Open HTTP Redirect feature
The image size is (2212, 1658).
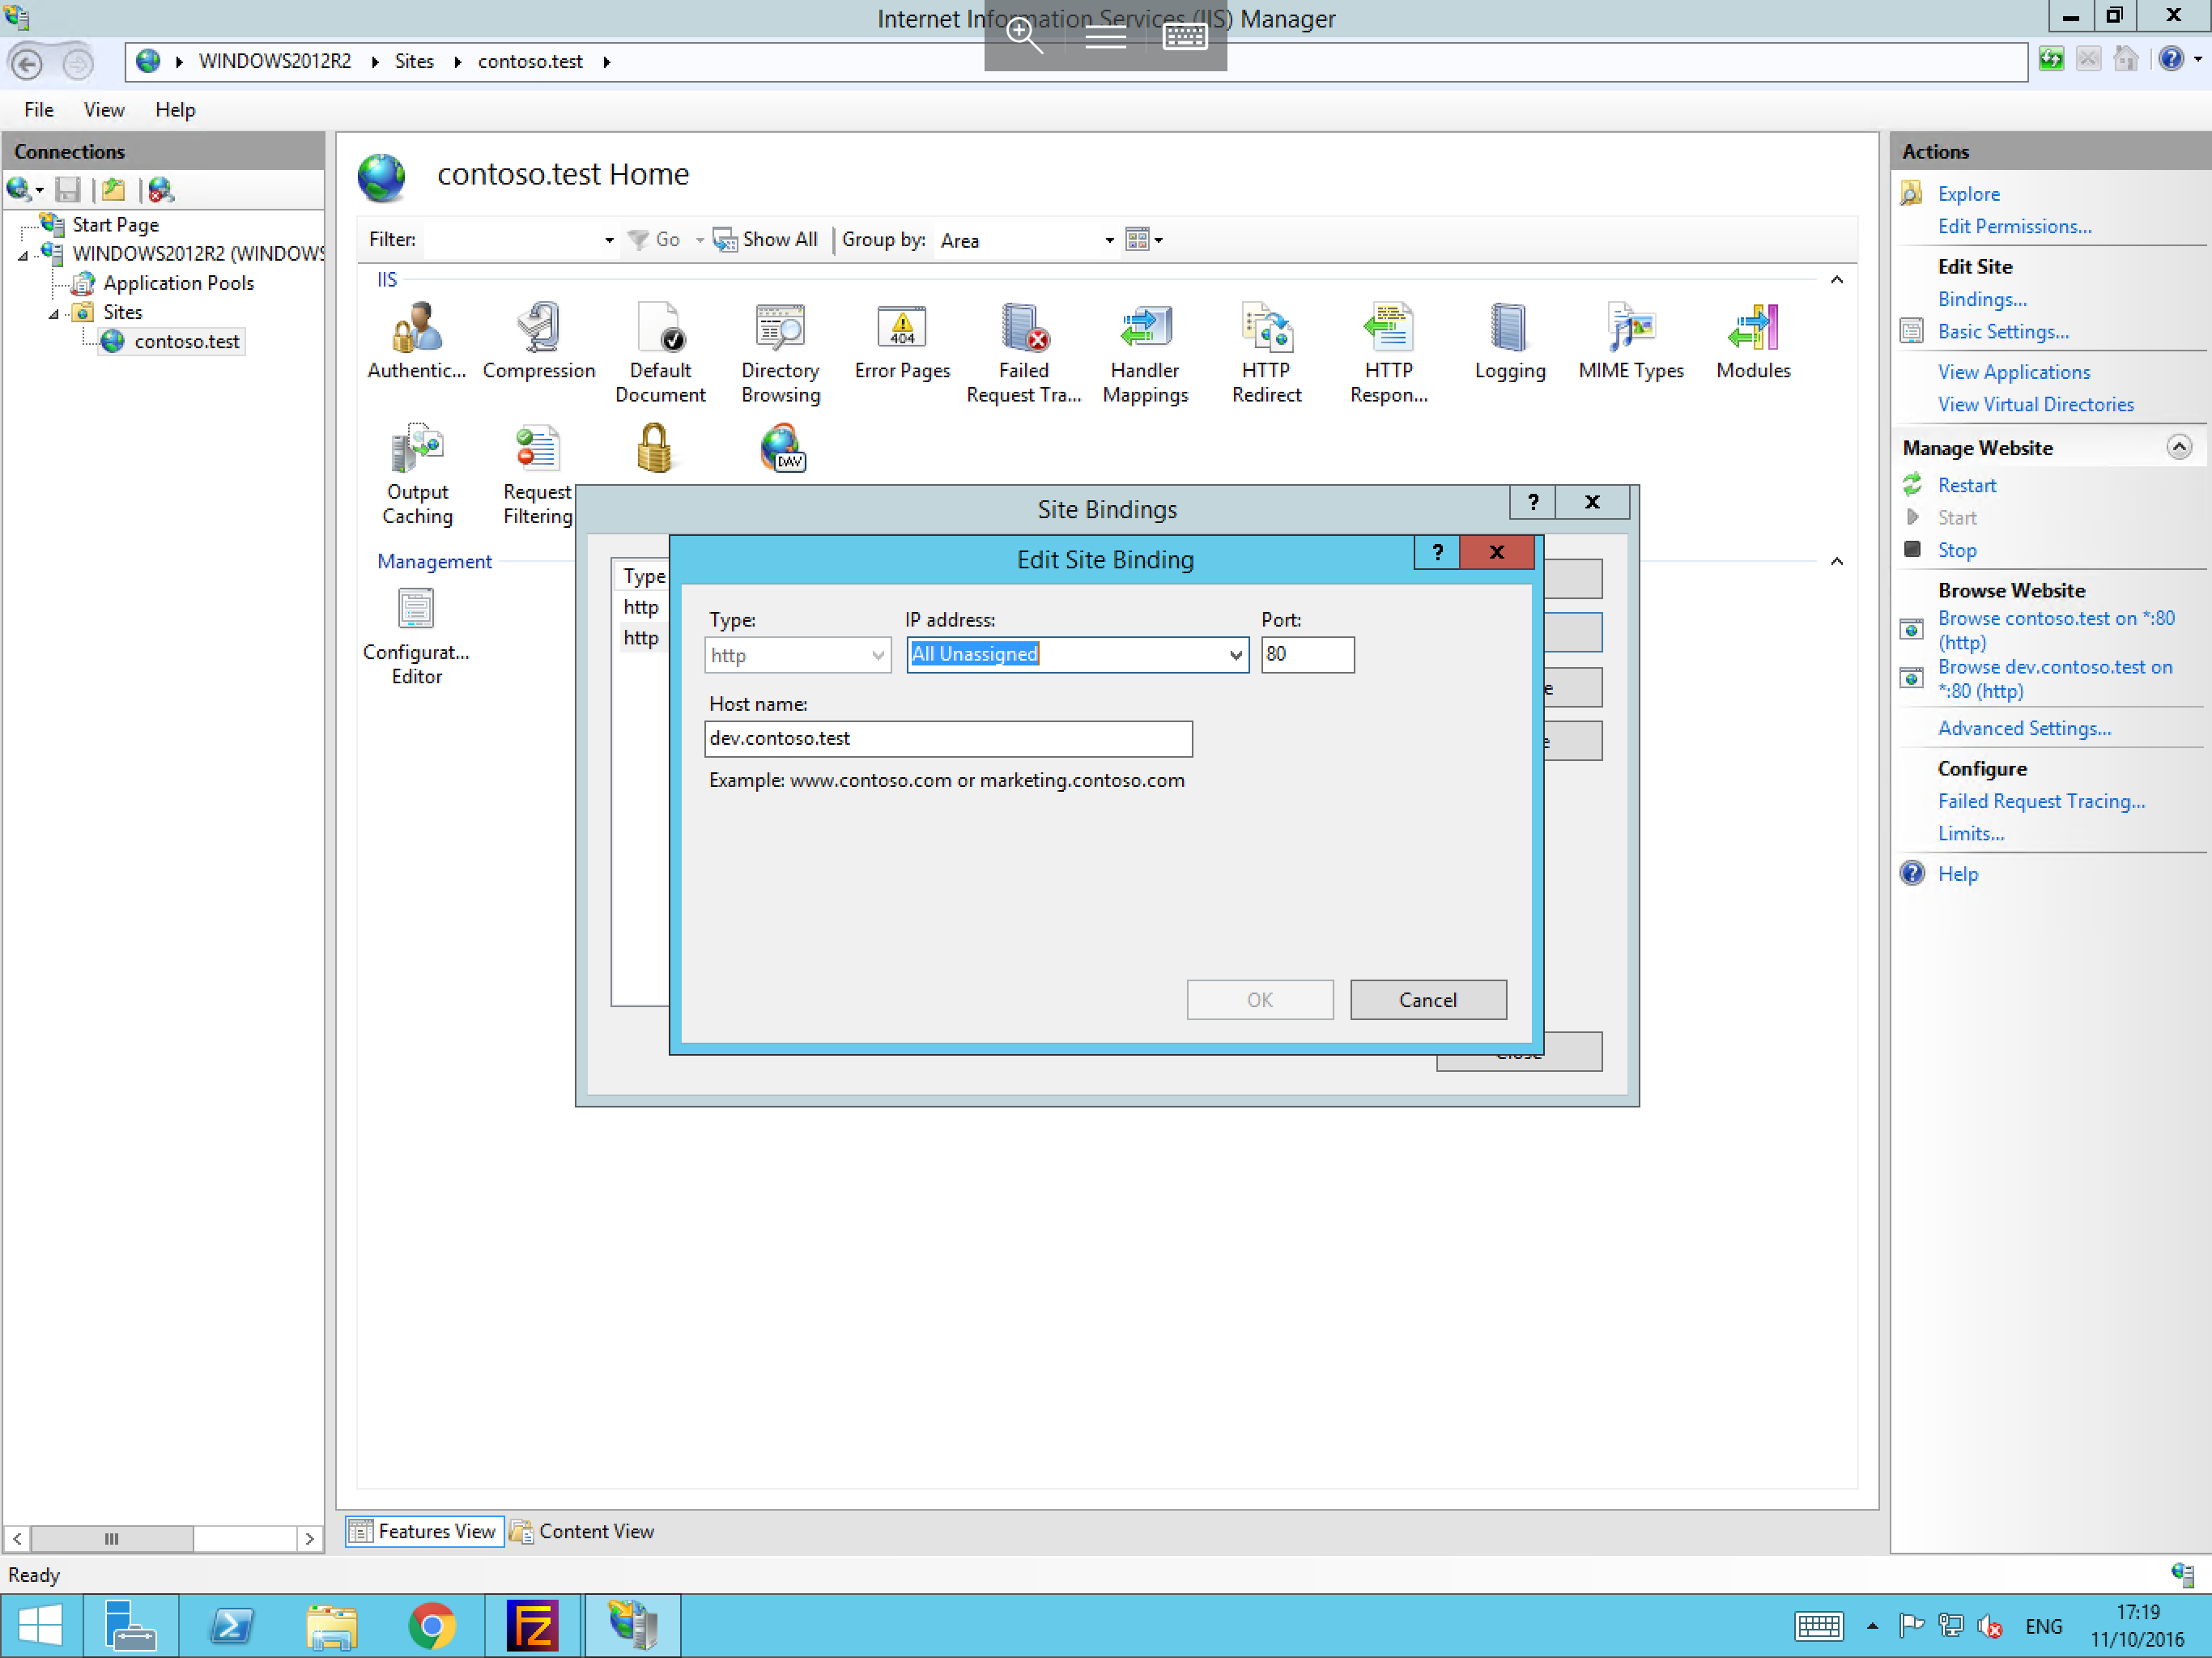[x=1267, y=353]
